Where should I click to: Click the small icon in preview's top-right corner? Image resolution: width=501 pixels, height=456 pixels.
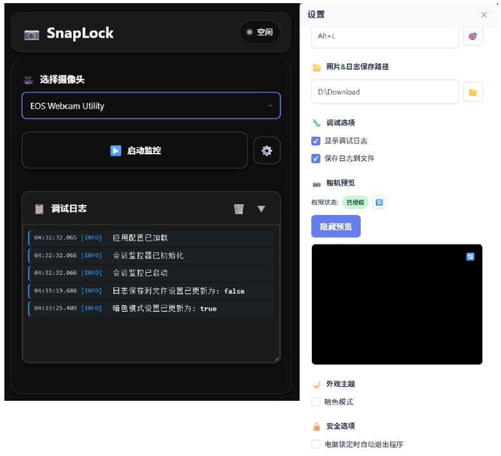point(470,256)
